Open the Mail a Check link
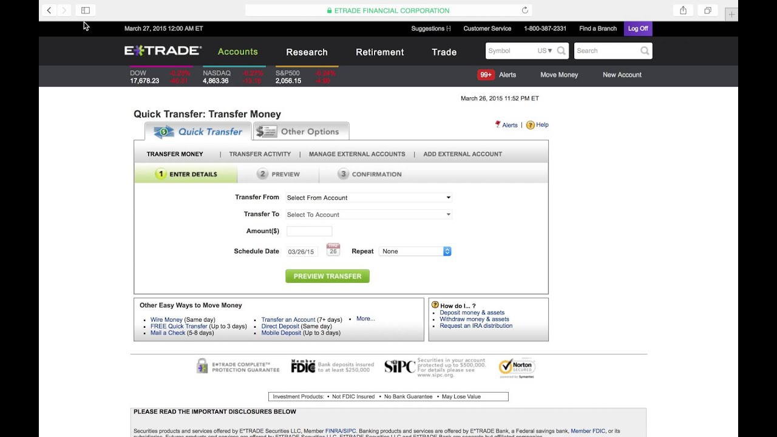Viewport: 777px width, 437px height. (168, 333)
